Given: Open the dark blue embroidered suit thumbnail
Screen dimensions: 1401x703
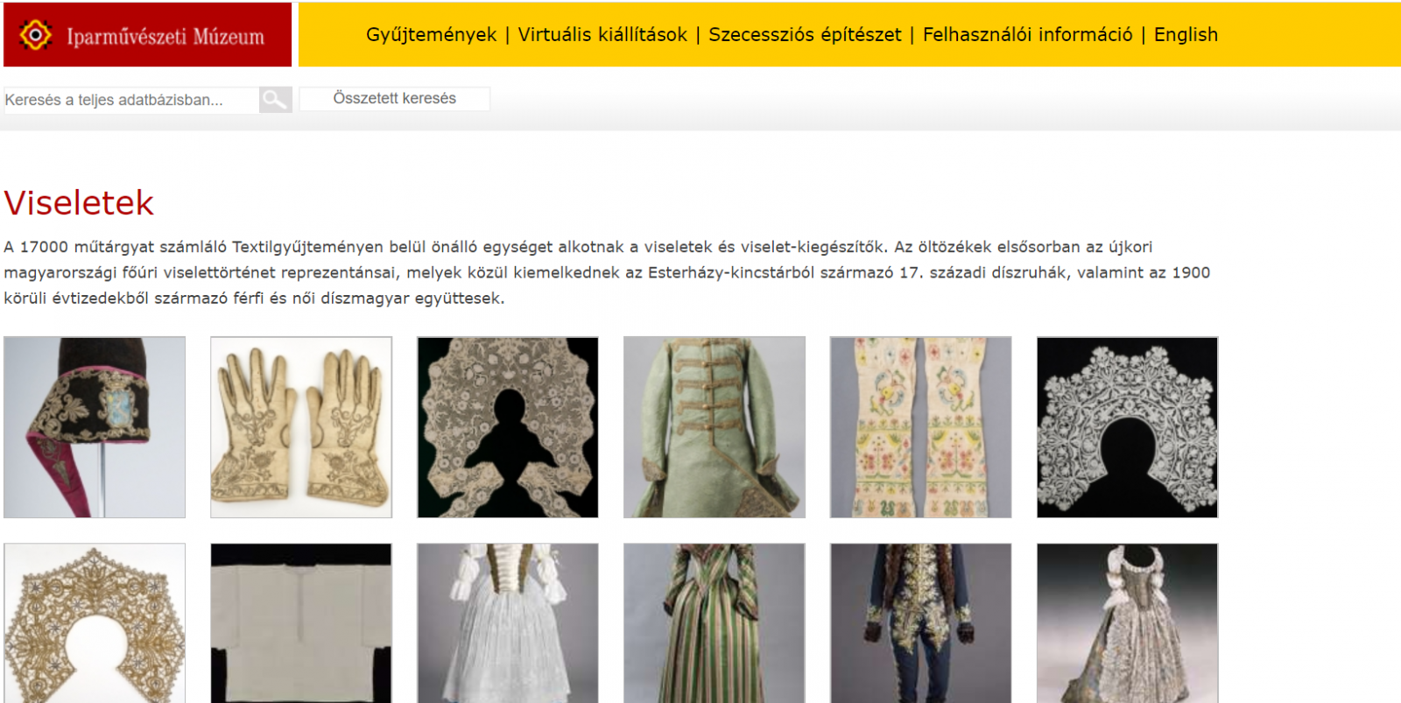Looking at the screenshot, I should pyautogui.click(x=921, y=623).
